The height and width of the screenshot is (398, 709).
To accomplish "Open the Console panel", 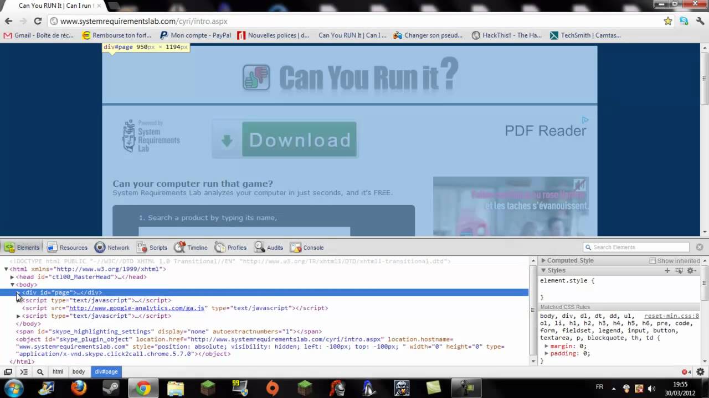I will [x=307, y=247].
